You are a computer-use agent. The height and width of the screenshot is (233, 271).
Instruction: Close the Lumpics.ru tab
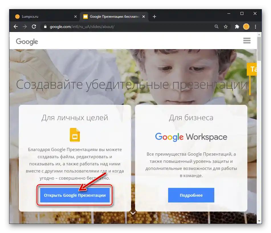(75, 17)
